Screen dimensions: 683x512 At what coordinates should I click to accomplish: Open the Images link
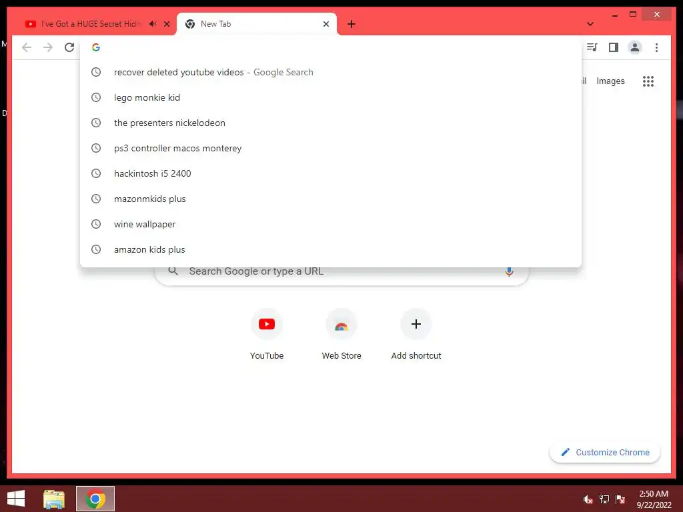click(610, 81)
